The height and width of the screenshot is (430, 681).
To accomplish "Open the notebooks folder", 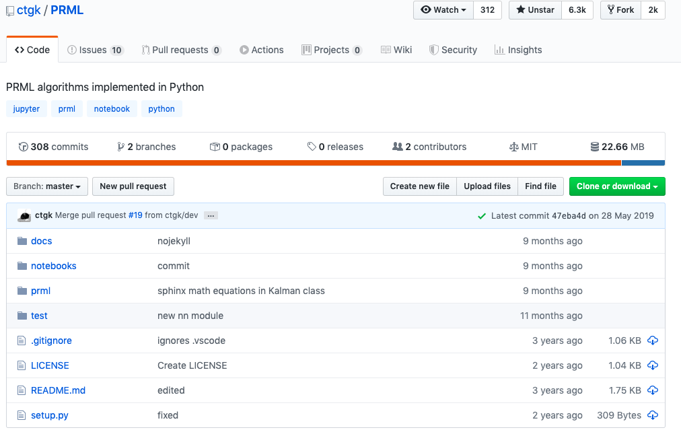I will click(54, 265).
